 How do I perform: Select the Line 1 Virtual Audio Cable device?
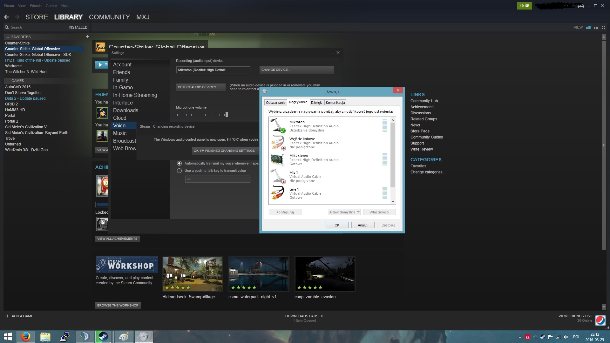329,193
